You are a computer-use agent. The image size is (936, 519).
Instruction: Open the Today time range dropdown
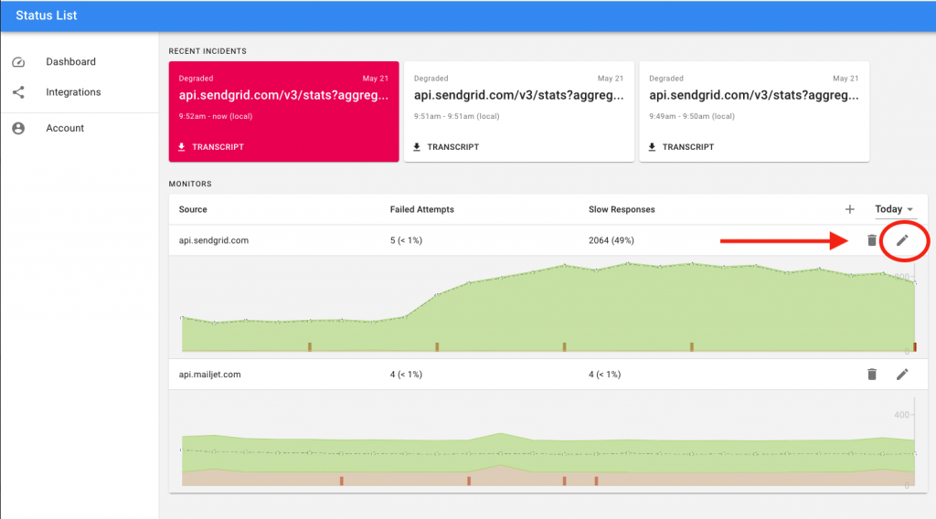(894, 209)
